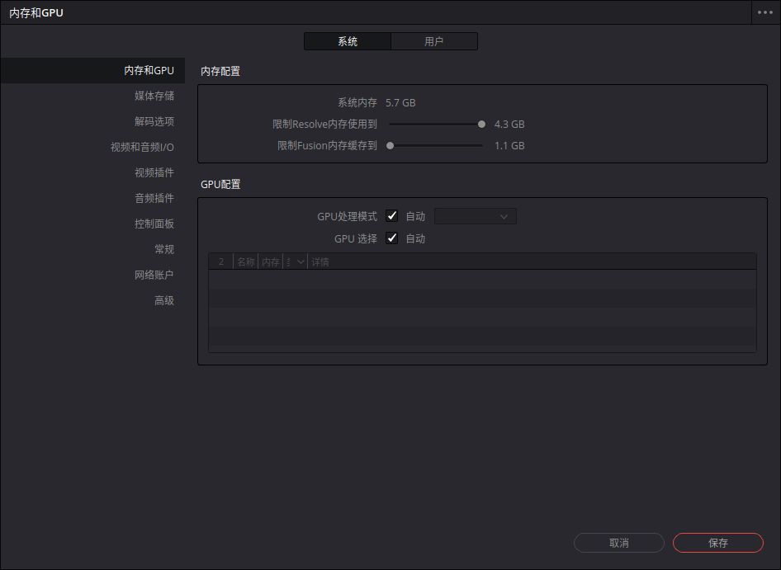Open the options menu in the title bar

[765, 12]
